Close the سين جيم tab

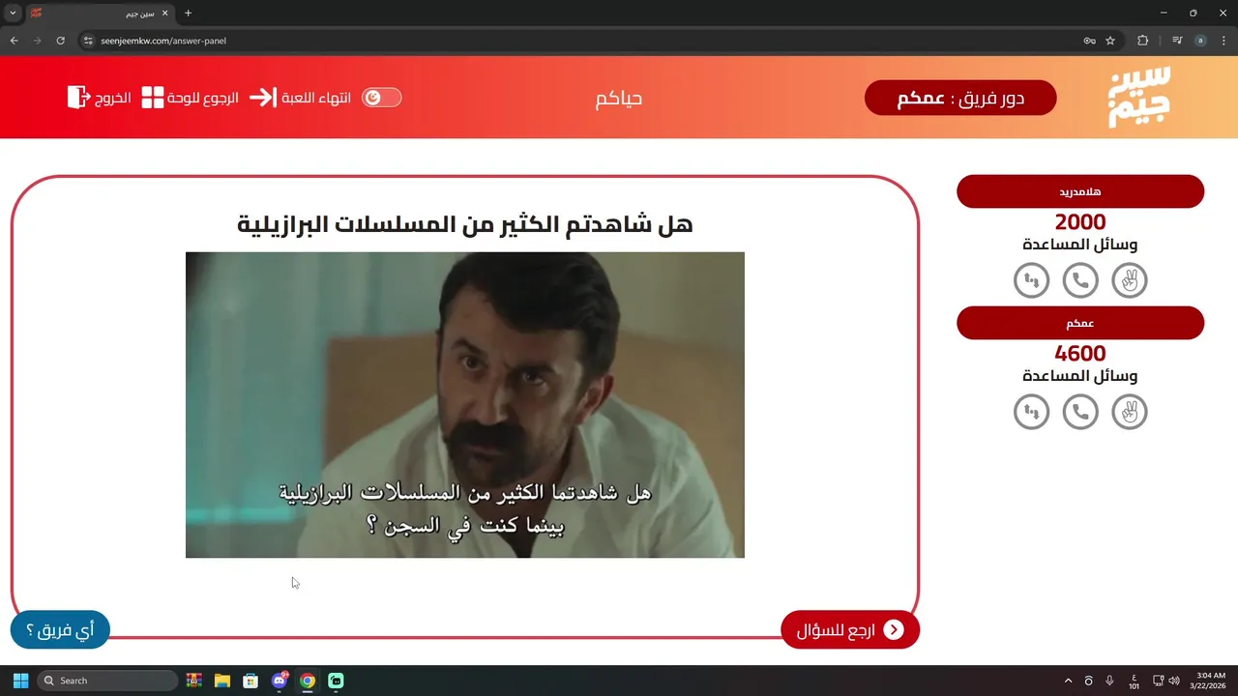coord(164,14)
